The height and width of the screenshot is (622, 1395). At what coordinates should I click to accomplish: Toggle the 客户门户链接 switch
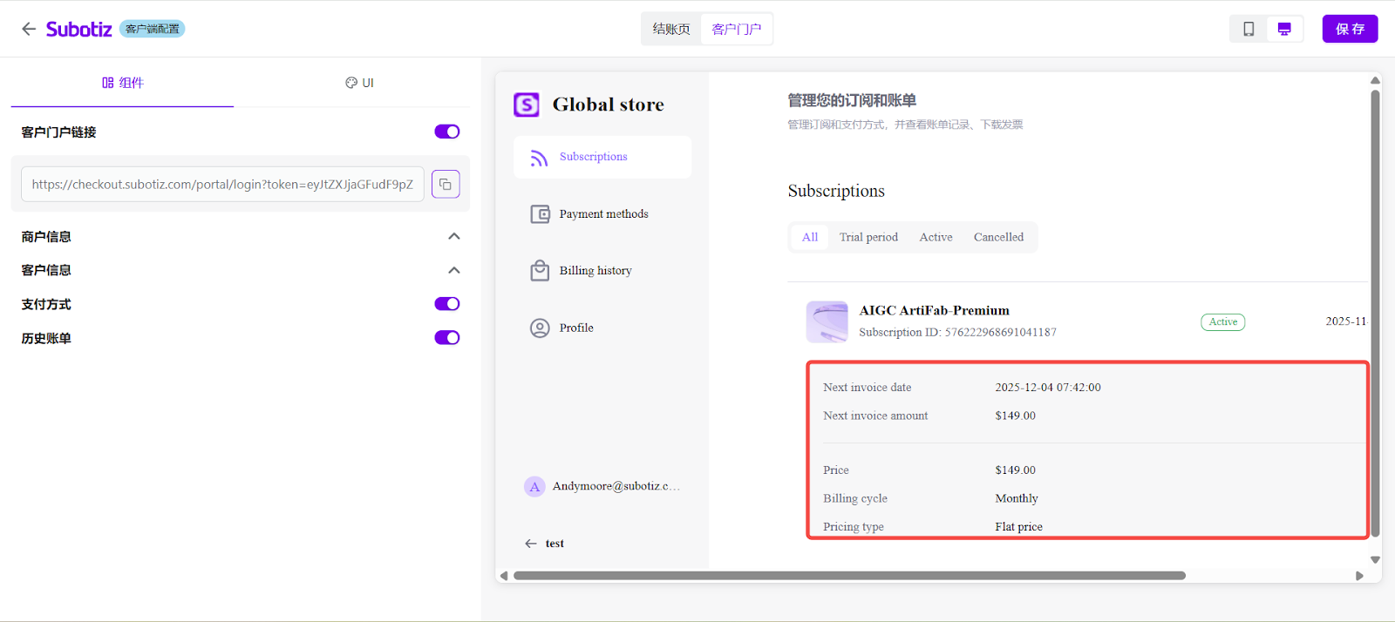(x=447, y=132)
